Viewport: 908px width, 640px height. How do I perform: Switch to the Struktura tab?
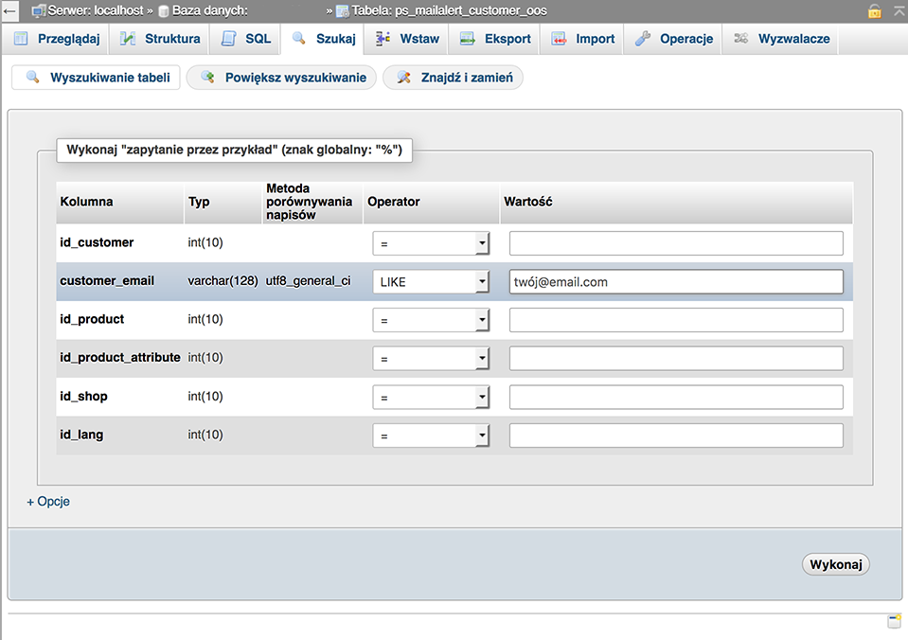click(x=160, y=39)
